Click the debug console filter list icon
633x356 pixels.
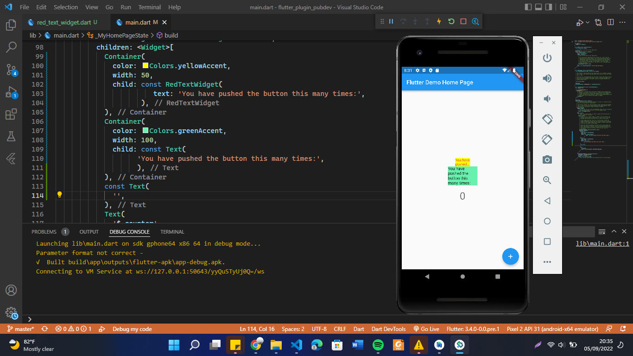click(x=602, y=231)
